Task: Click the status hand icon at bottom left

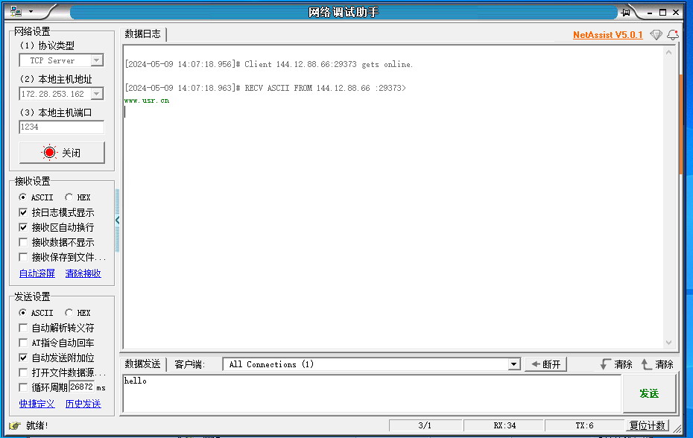Action: (x=15, y=425)
